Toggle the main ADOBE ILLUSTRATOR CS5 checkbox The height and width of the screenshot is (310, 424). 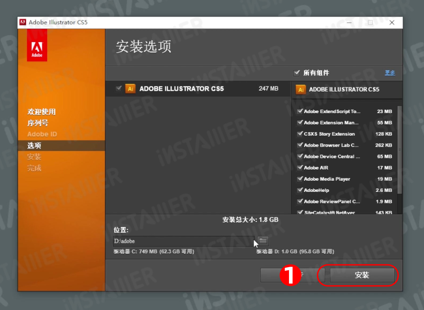coord(119,89)
